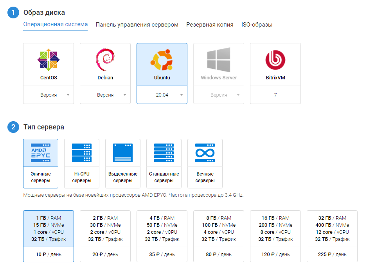Viewport: 367px width, 267px height.
Task: Choose the 120 ₽ per day plan
Action: 275,254
